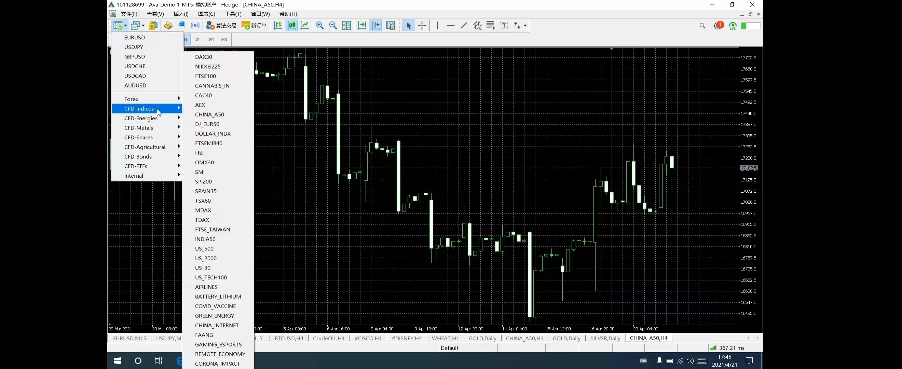Open the tile windows grid icon
Image resolution: width=902 pixels, height=369 pixels.
346,26
